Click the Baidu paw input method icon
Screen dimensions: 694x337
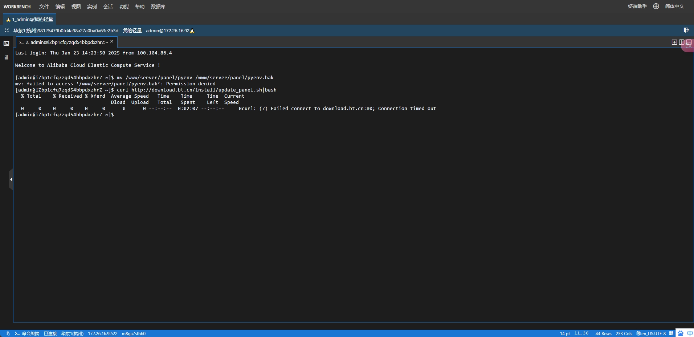click(x=681, y=333)
